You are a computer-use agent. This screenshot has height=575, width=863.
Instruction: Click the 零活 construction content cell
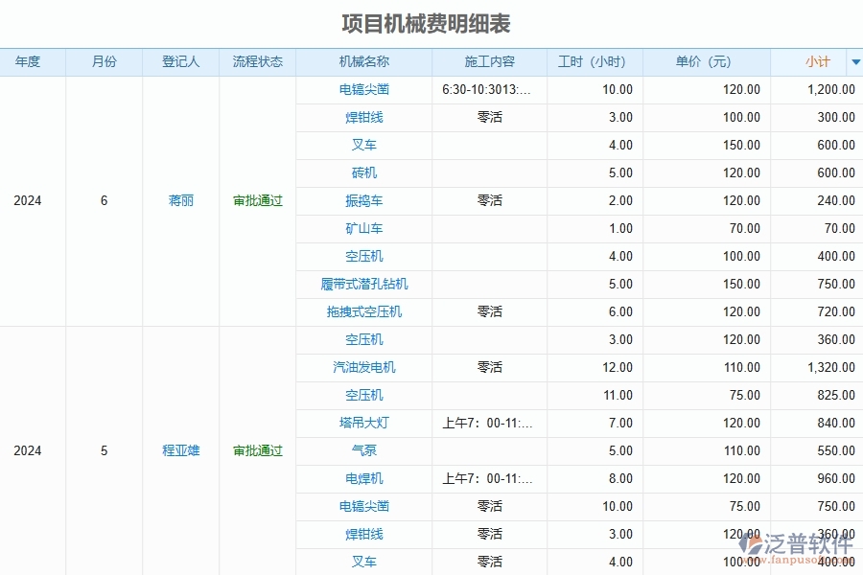point(488,117)
